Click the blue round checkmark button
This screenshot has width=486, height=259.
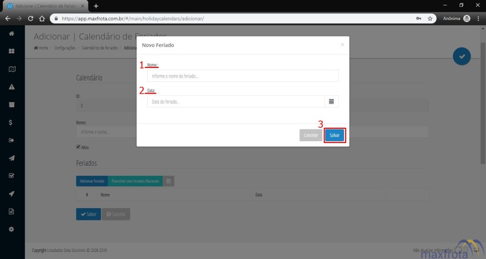tap(461, 57)
